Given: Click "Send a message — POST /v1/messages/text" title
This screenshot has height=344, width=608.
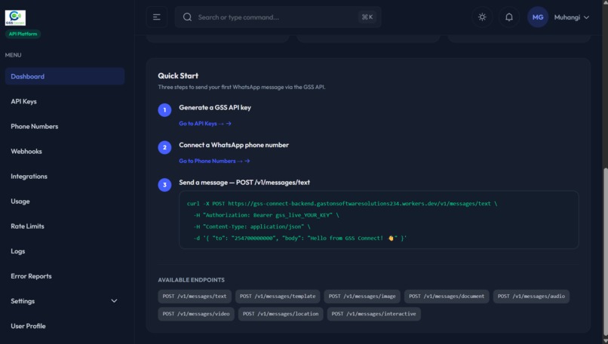Looking at the screenshot, I should point(244,183).
